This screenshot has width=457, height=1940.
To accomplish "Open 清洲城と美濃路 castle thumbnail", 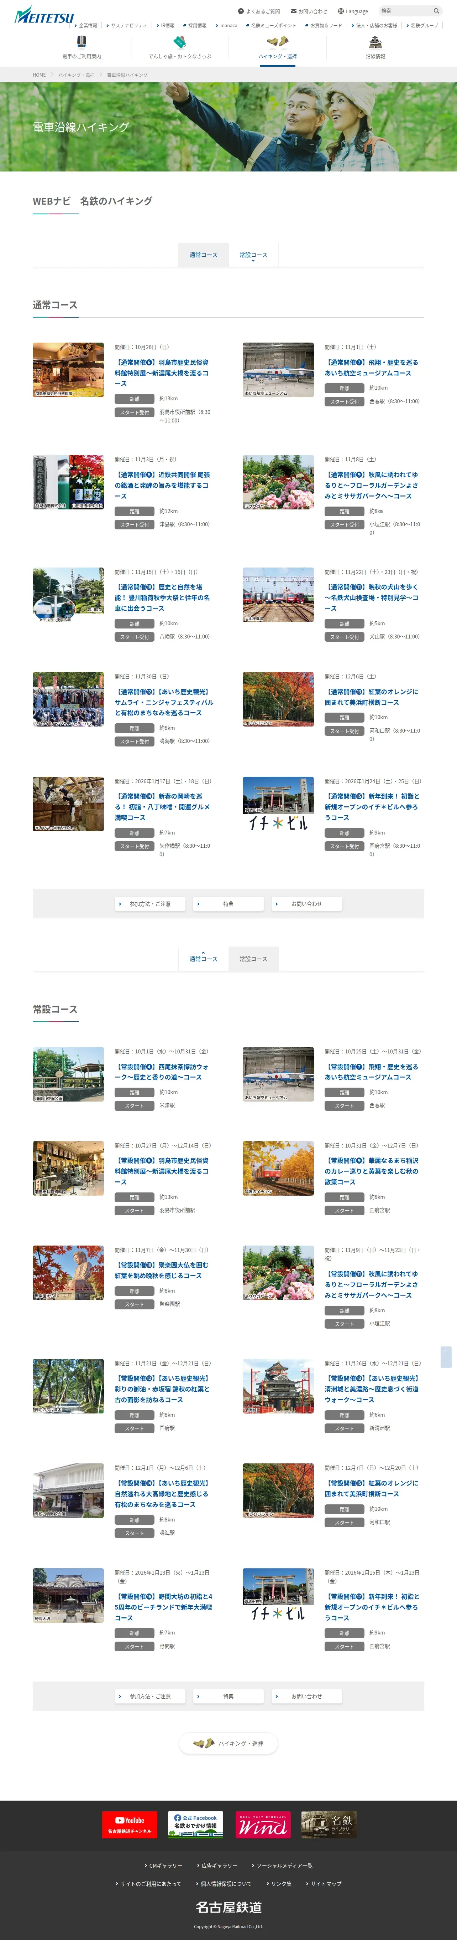I will [278, 1386].
